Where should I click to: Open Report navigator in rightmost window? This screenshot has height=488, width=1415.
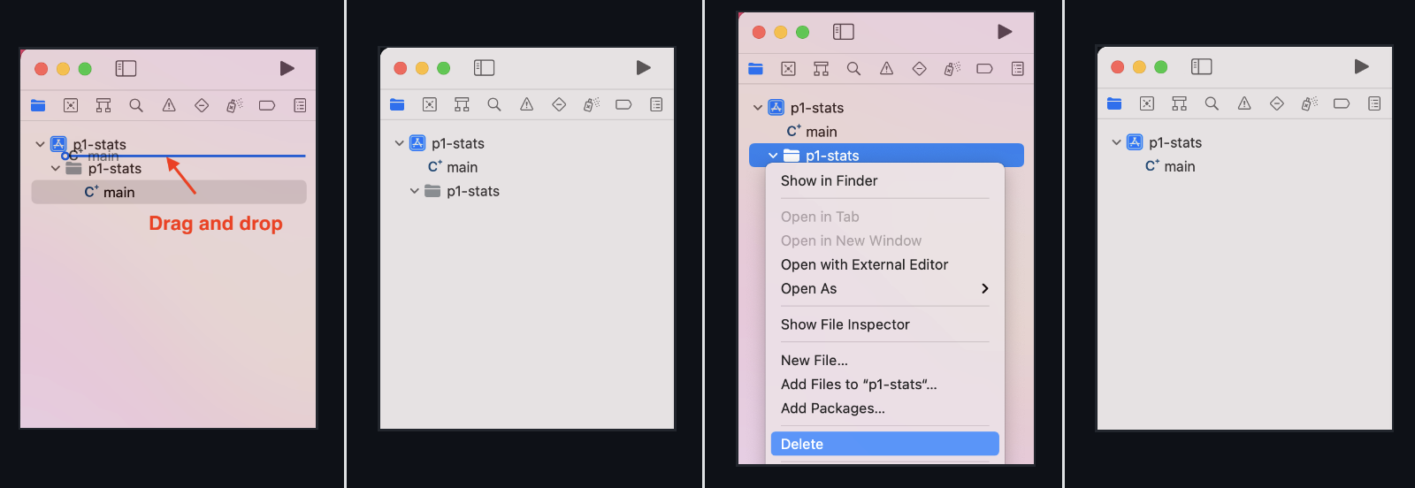point(1374,103)
